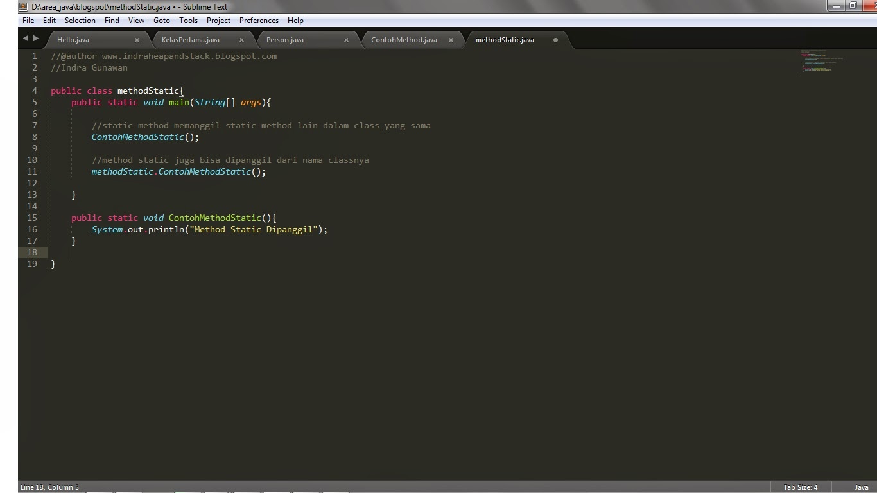Click the main method name
This screenshot has width=877, height=493.
coord(179,102)
